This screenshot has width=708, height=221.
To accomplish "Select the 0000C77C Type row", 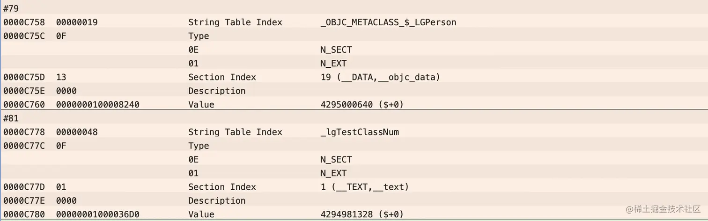I will click(x=199, y=146).
